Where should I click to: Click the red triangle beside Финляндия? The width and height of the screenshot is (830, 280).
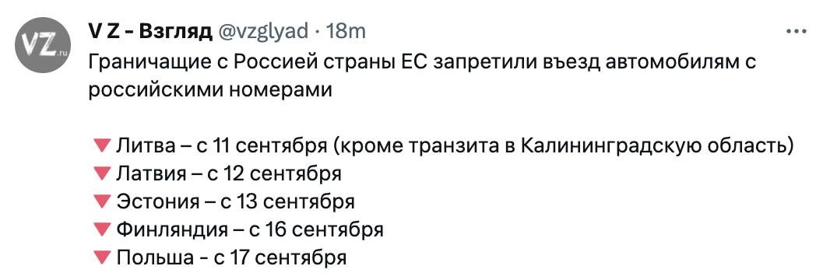100,230
